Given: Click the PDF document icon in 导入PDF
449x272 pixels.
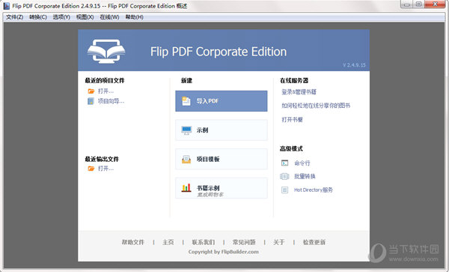Looking at the screenshot, I should [186, 101].
